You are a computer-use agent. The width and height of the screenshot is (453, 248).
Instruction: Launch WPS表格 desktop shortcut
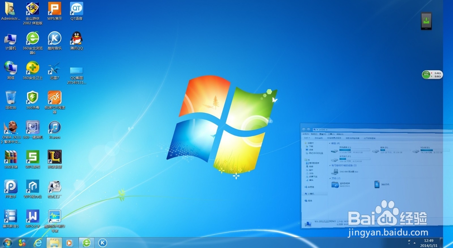pos(33,159)
